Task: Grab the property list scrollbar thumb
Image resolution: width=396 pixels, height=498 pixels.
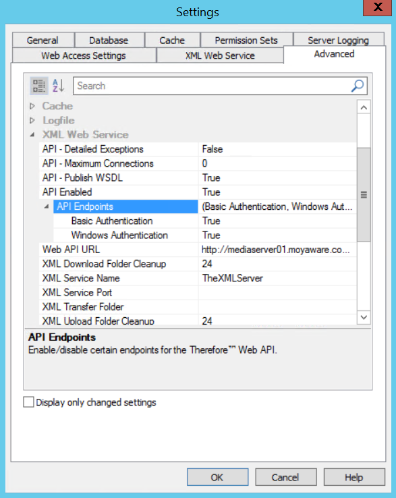Action: pyautogui.click(x=364, y=195)
